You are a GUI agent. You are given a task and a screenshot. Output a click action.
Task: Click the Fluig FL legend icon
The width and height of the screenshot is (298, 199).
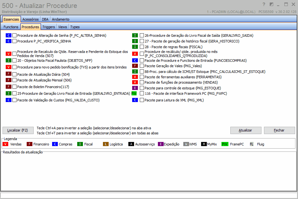[x=252, y=144]
